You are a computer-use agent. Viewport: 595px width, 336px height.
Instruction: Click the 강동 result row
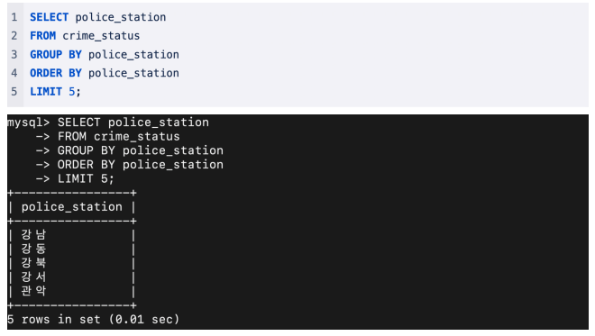click(x=72, y=249)
